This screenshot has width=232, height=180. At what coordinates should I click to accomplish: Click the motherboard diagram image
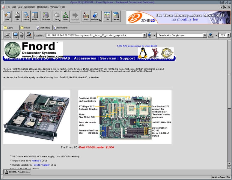[x=125, y=117]
